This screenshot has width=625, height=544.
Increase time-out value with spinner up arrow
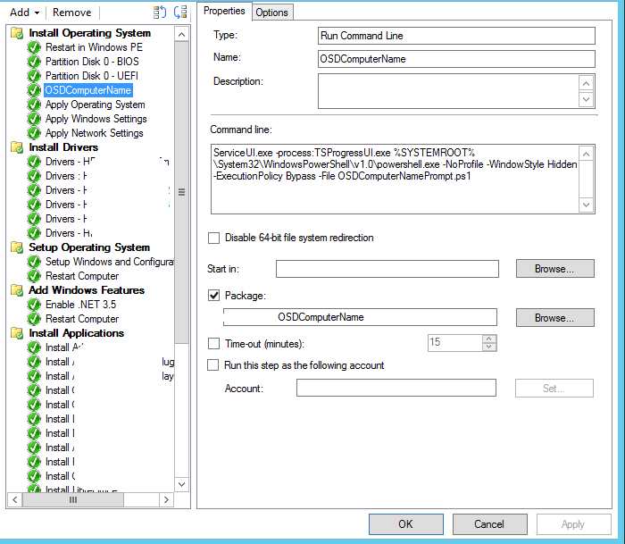click(x=488, y=339)
